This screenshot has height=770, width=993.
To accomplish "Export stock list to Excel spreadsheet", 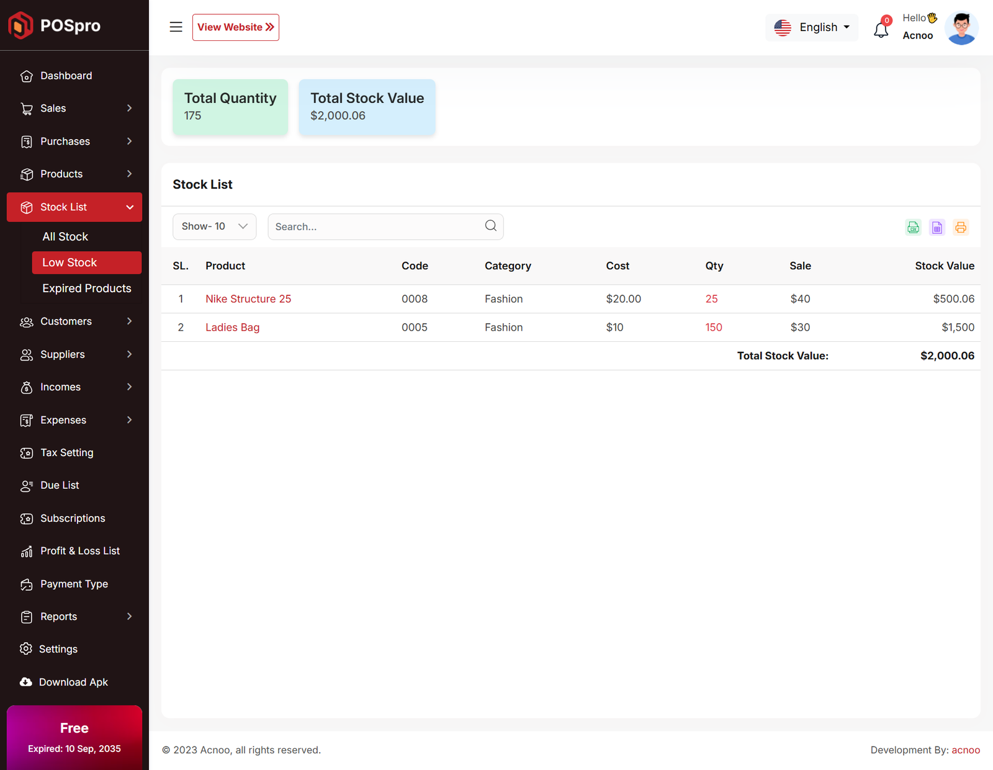I will pyautogui.click(x=937, y=227).
